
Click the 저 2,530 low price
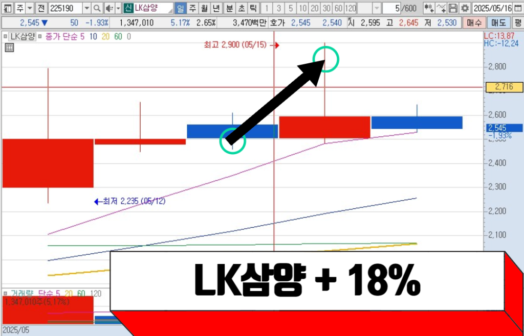click(442, 23)
